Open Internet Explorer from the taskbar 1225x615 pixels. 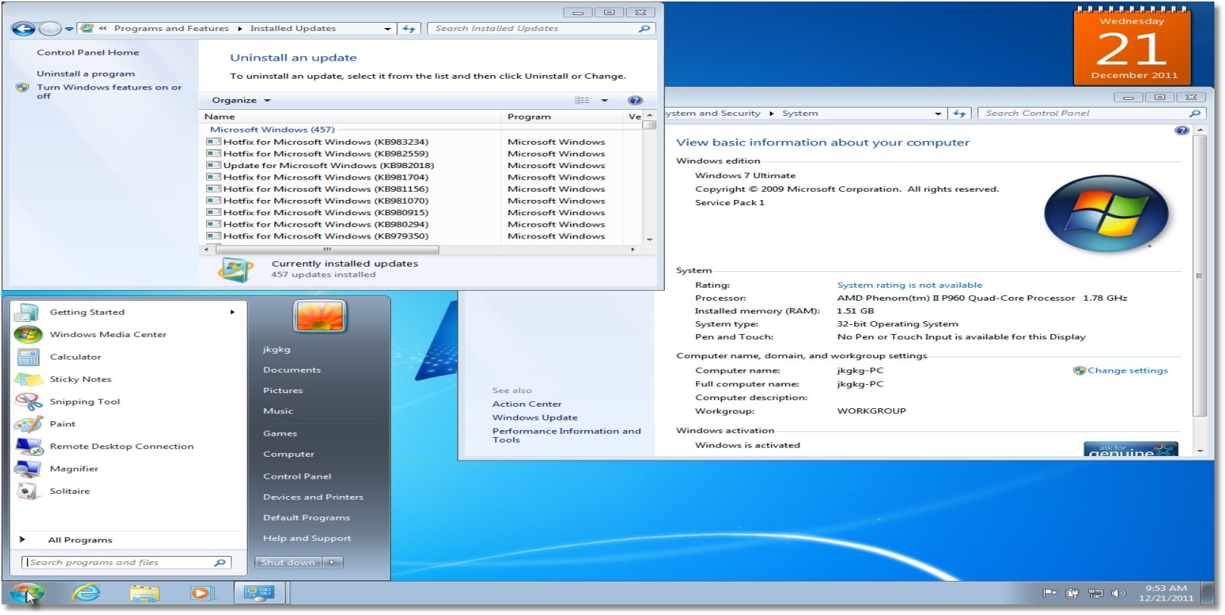click(86, 593)
